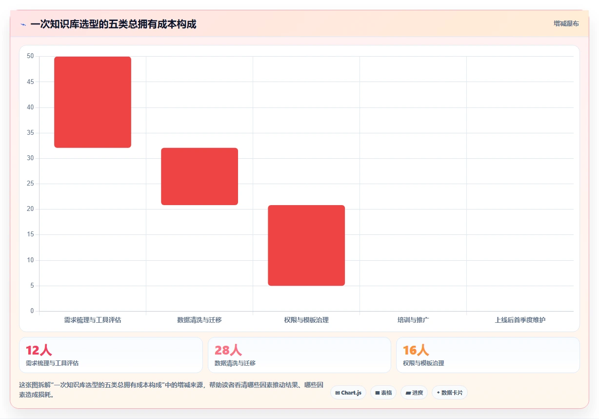The image size is (599, 419).
Task: Click the 28人 card caption 数据清洗与迁移
Action: (235, 363)
